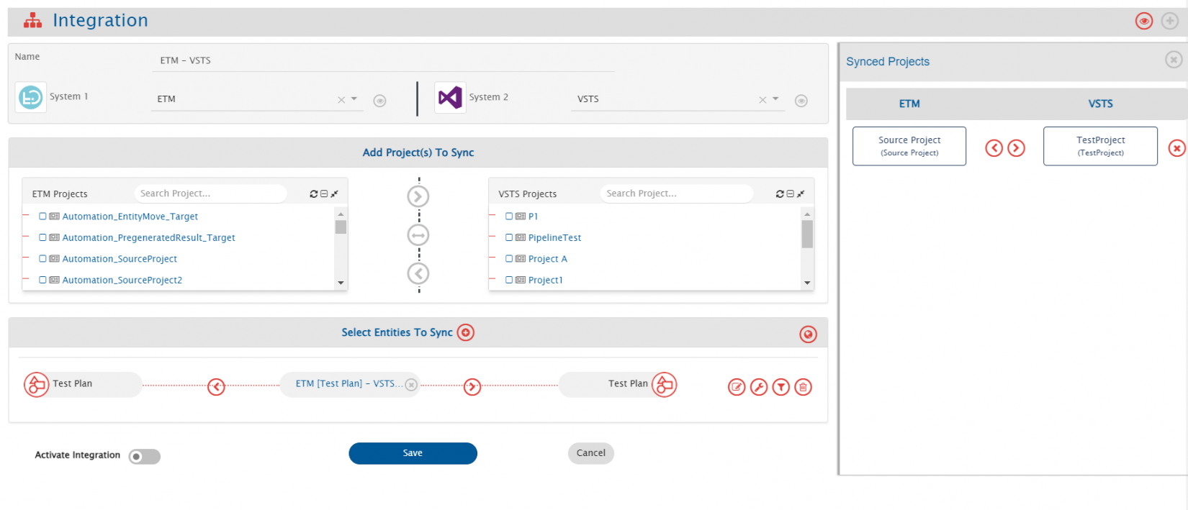
Task: Select Automation_EntityMove_Target in the ETM tree
Action: pos(130,217)
